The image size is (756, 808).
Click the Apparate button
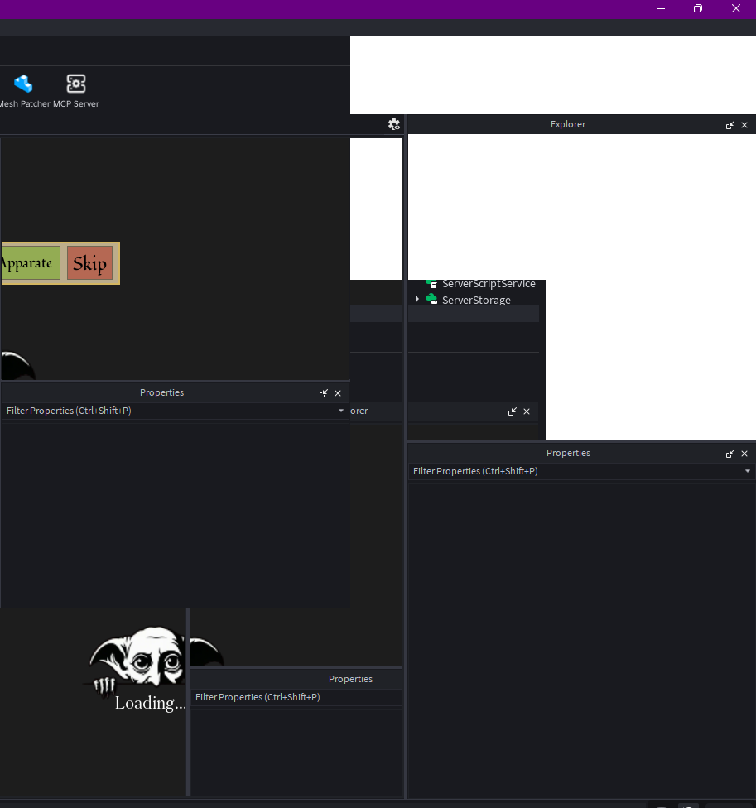(31, 262)
